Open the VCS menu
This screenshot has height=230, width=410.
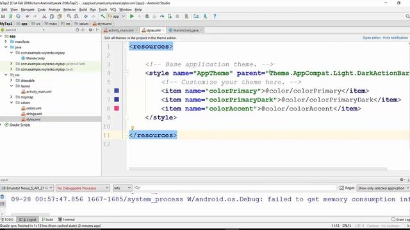click(x=113, y=10)
